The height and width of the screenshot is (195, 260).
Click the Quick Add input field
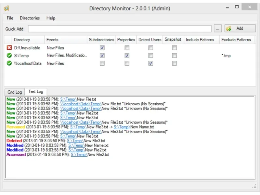[120, 29]
